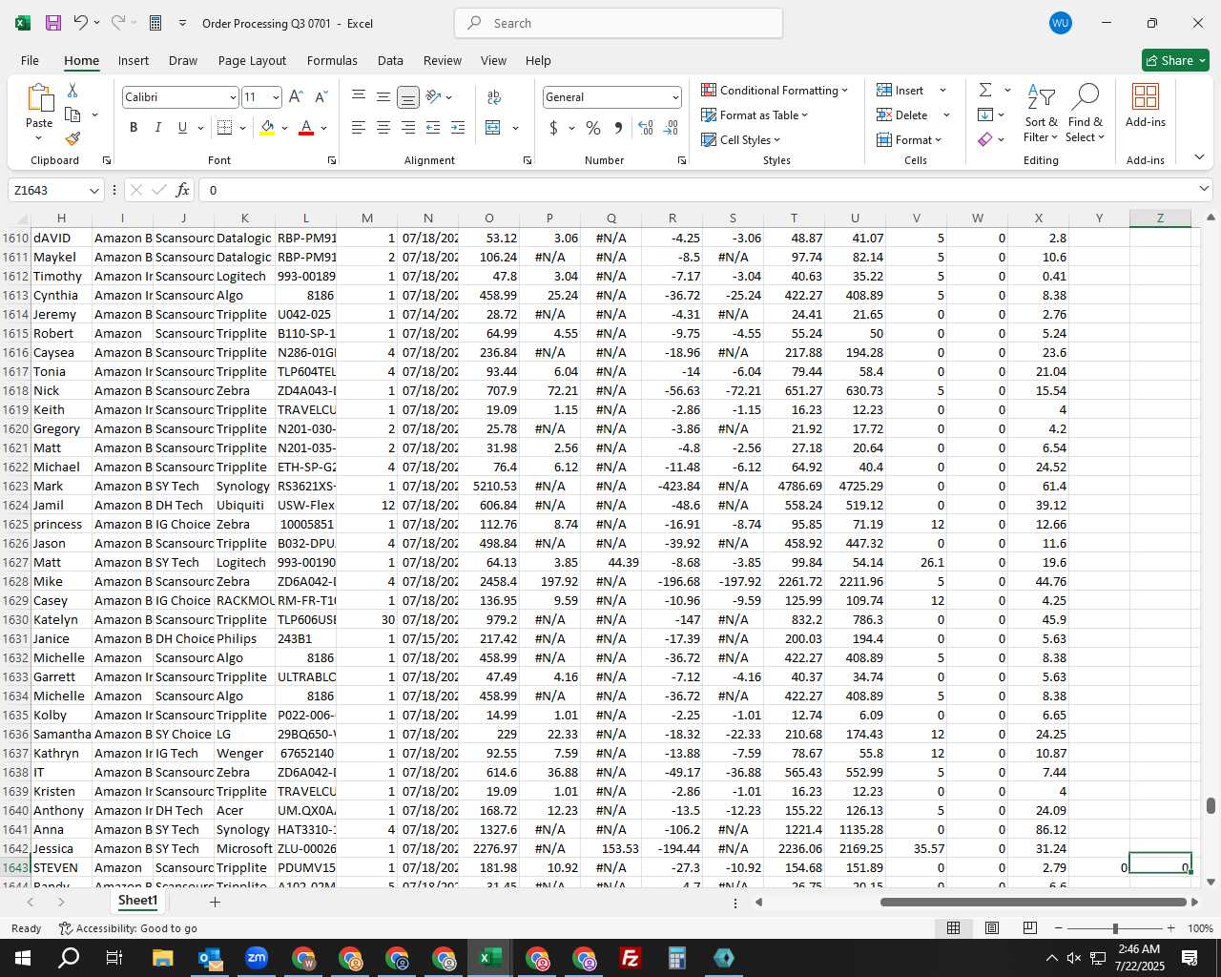Toggle Center horizontal alignment

tap(383, 128)
